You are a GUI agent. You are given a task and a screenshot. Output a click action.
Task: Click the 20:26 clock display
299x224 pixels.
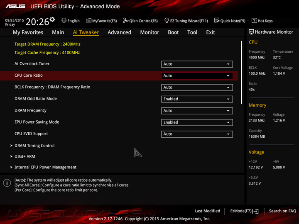point(37,22)
